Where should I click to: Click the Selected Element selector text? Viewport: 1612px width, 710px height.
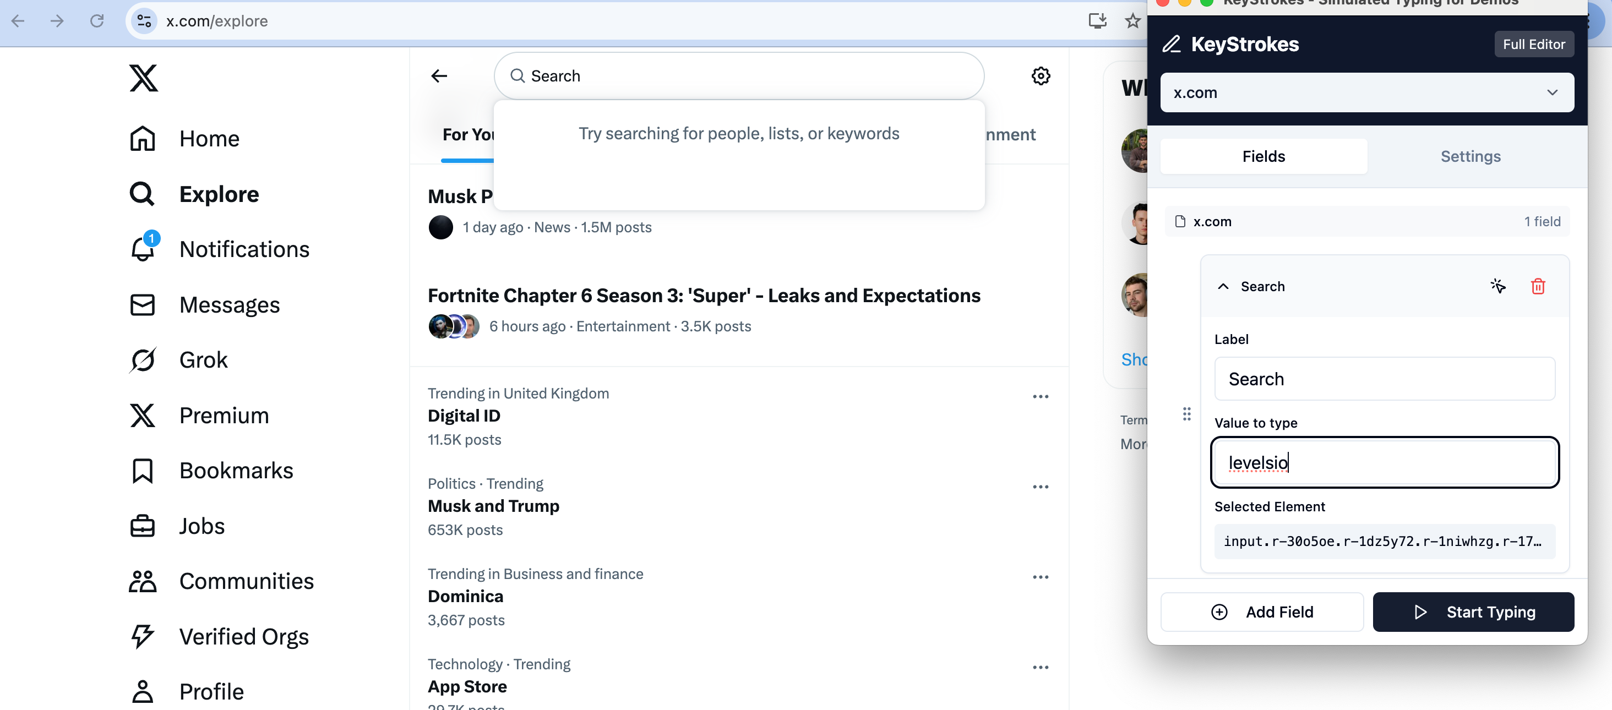1384,541
